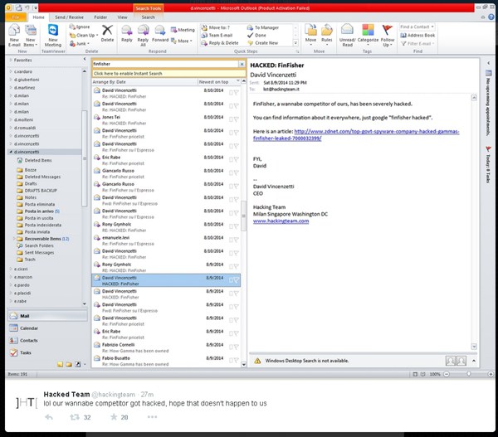The height and width of the screenshot is (437, 498).
Task: Expand the Favorites section
Action: [11, 60]
